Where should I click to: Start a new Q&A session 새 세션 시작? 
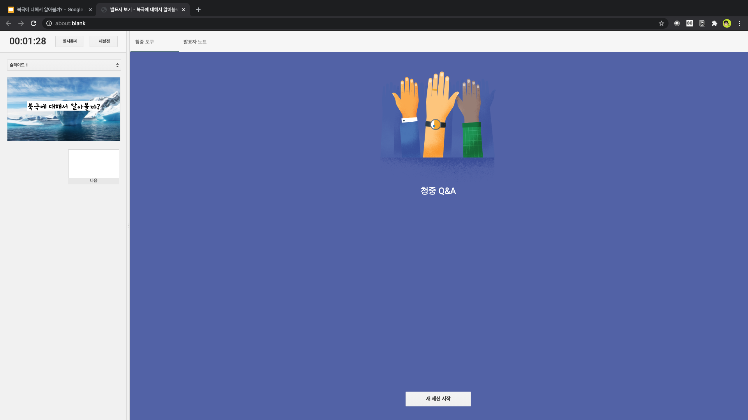click(x=438, y=399)
